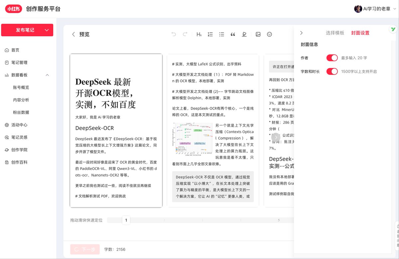
Task: Collapse the 数据看板 sidebar section
Action: pos(47,75)
